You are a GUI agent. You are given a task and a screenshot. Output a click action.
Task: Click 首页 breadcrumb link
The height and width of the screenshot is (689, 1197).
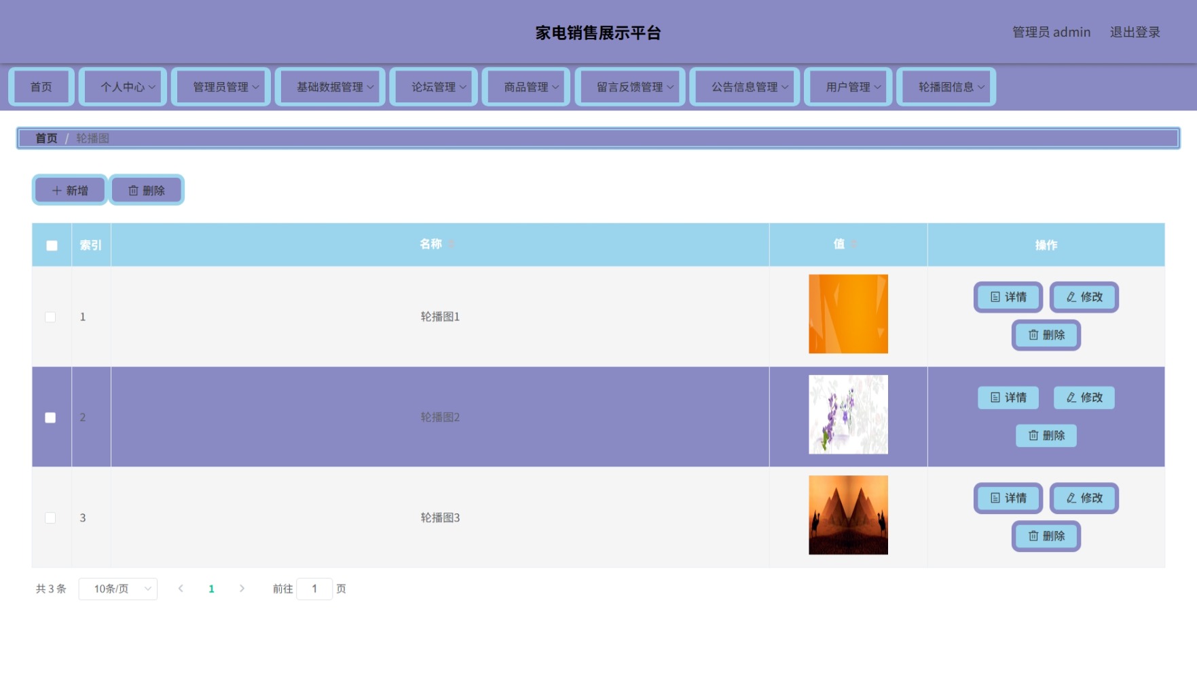click(x=46, y=138)
